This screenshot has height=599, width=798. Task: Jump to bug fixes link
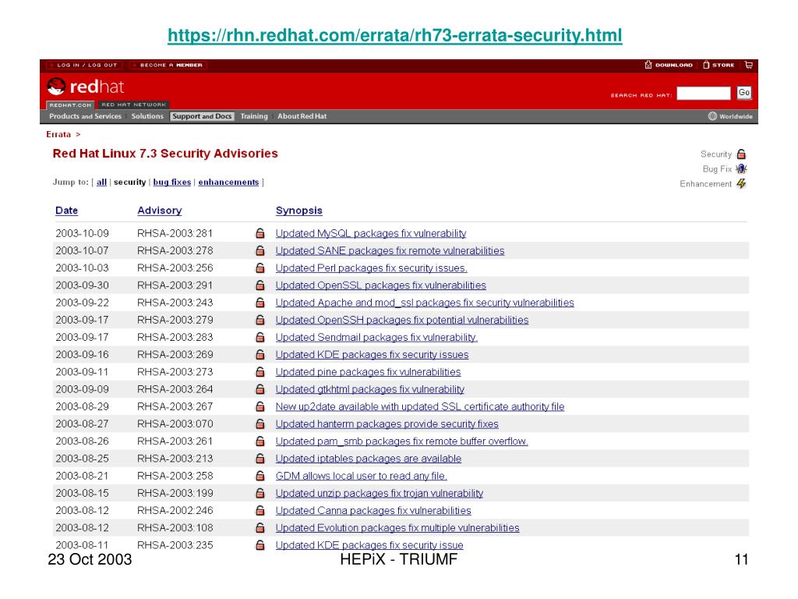tap(172, 183)
